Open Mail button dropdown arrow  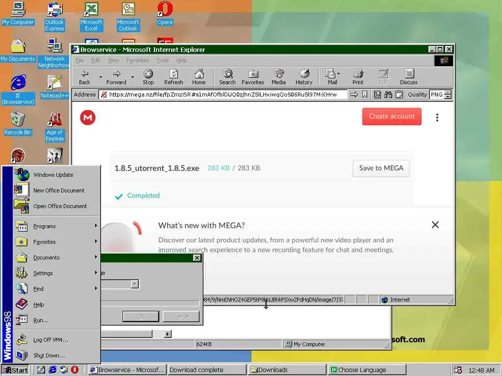point(339,73)
